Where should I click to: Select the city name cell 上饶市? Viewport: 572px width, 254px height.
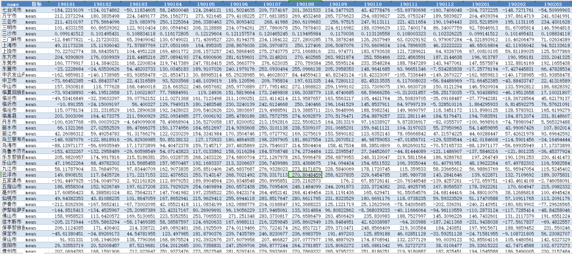pyautogui.click(x=13, y=51)
